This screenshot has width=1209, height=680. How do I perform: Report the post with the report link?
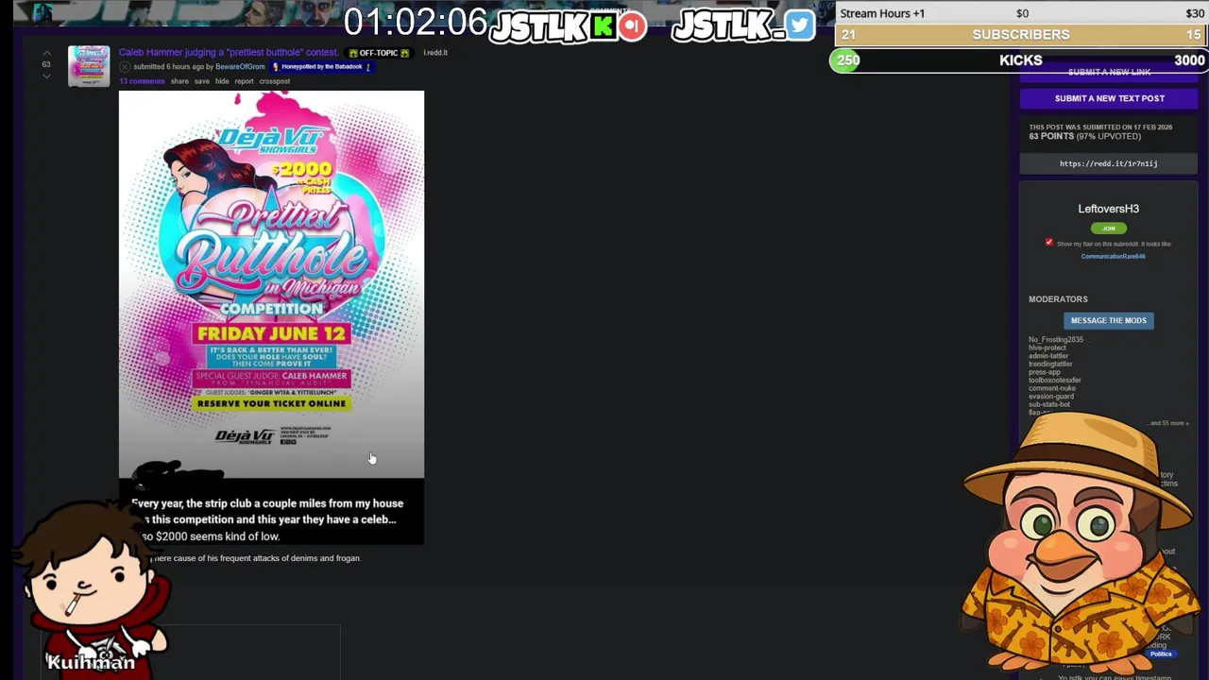click(x=244, y=81)
